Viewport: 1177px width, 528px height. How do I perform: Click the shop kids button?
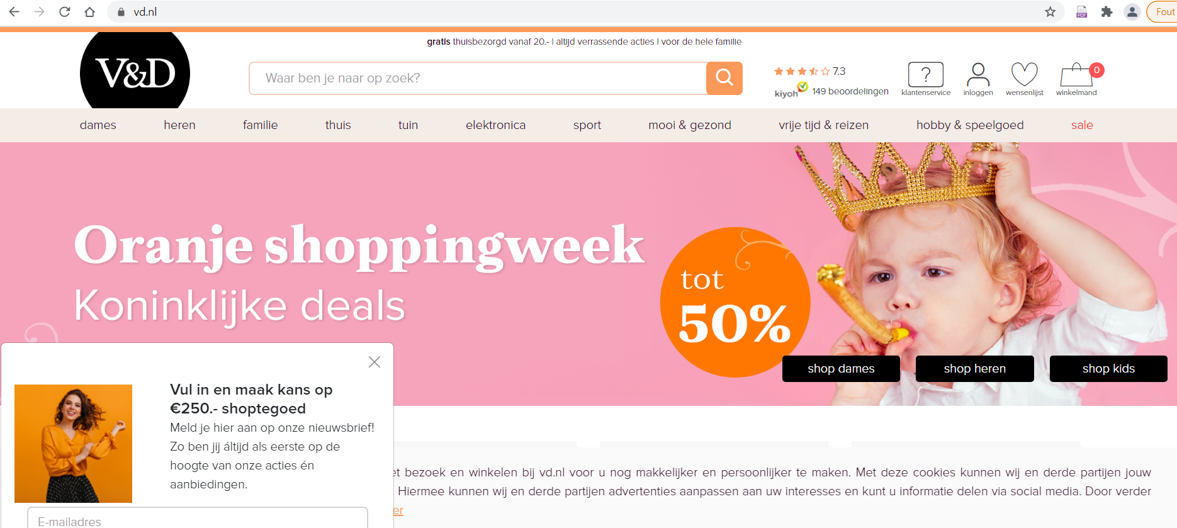[x=1108, y=369]
